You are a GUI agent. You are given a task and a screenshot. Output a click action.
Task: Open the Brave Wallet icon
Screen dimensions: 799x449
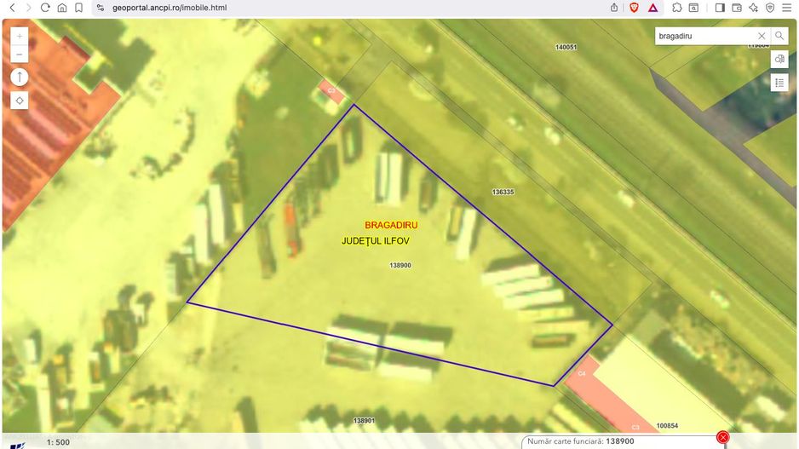point(736,8)
